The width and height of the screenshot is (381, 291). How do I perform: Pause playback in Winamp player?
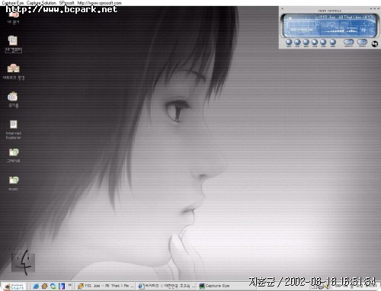(x=306, y=42)
